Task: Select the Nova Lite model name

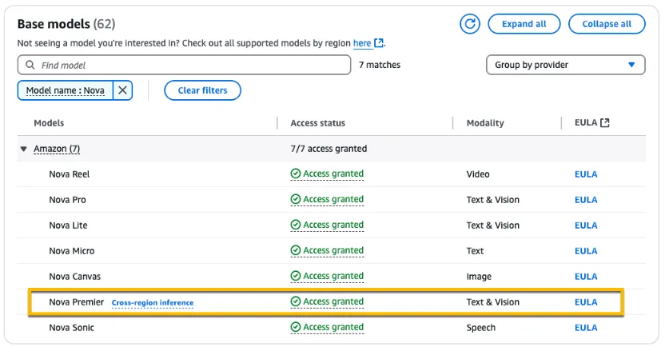Action: (68, 225)
